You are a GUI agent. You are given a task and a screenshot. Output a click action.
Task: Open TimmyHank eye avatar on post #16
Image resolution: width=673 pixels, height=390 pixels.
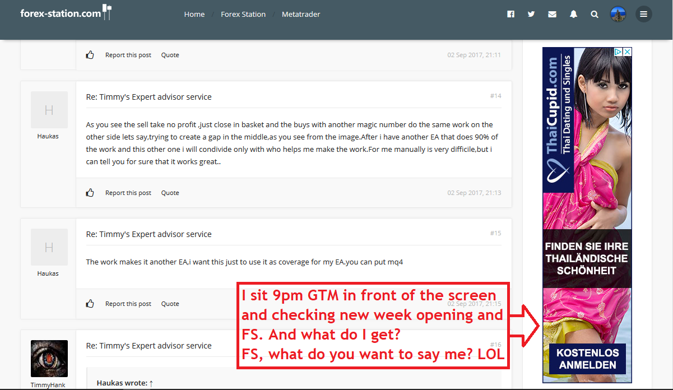pos(49,359)
